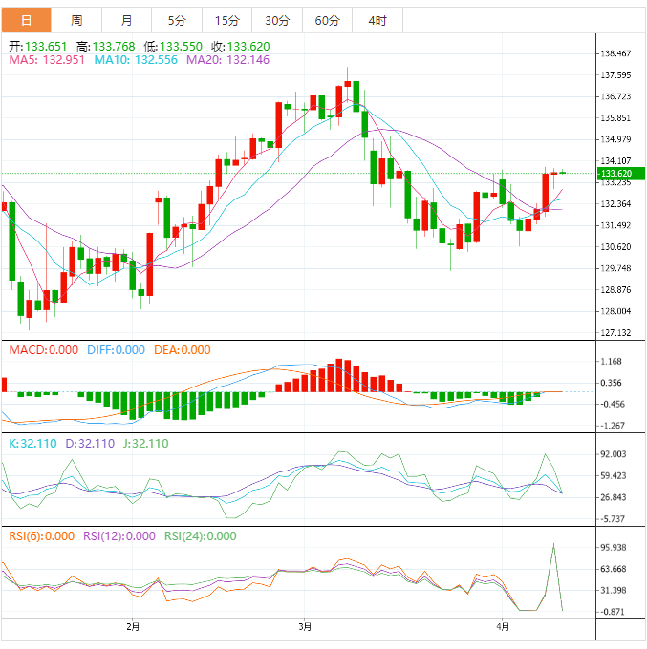Click the 127.132 price axis label

click(x=615, y=333)
